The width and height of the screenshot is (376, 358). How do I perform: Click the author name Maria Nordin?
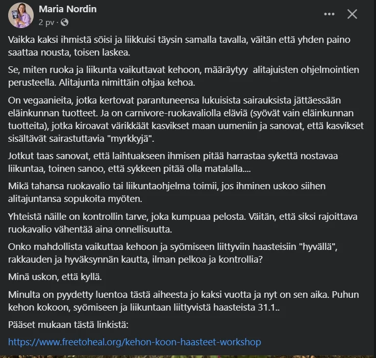tap(67, 9)
